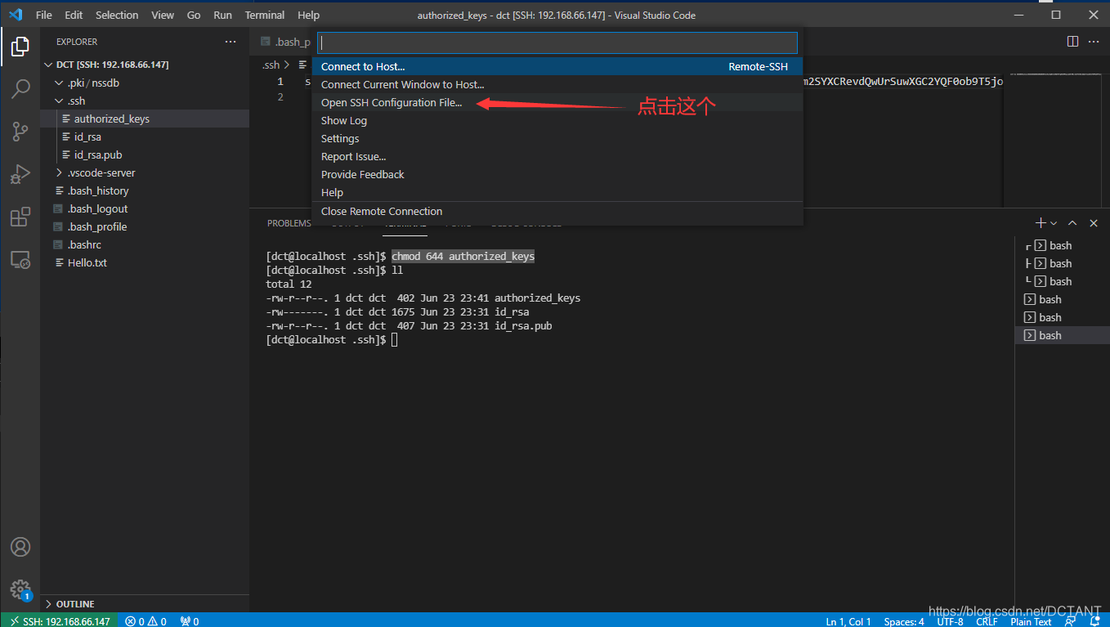Screen dimensions: 1110x627
Task: Open the View menu
Action: pyautogui.click(x=163, y=15)
